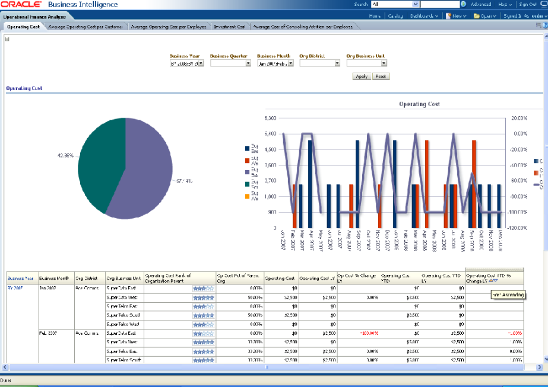Viewport: 548px width, 387px height.
Task: Click inside the search text field
Action: point(440,4)
